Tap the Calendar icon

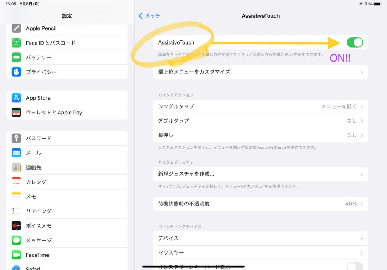click(16, 182)
